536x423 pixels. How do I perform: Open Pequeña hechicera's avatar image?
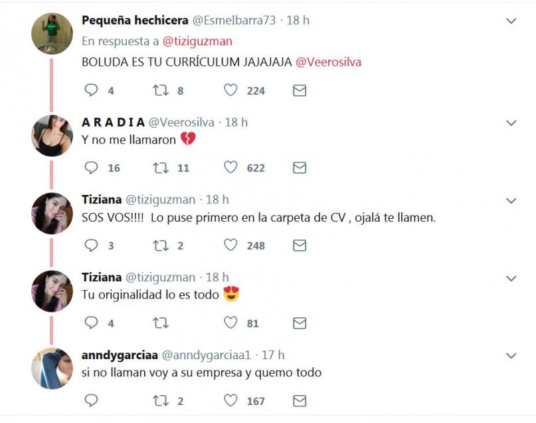(x=52, y=33)
